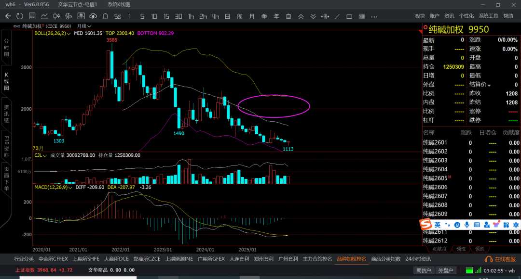The height and width of the screenshot is (279, 521).
Task: Open the Sogou soft keyboard icon
Action: (x=477, y=225)
